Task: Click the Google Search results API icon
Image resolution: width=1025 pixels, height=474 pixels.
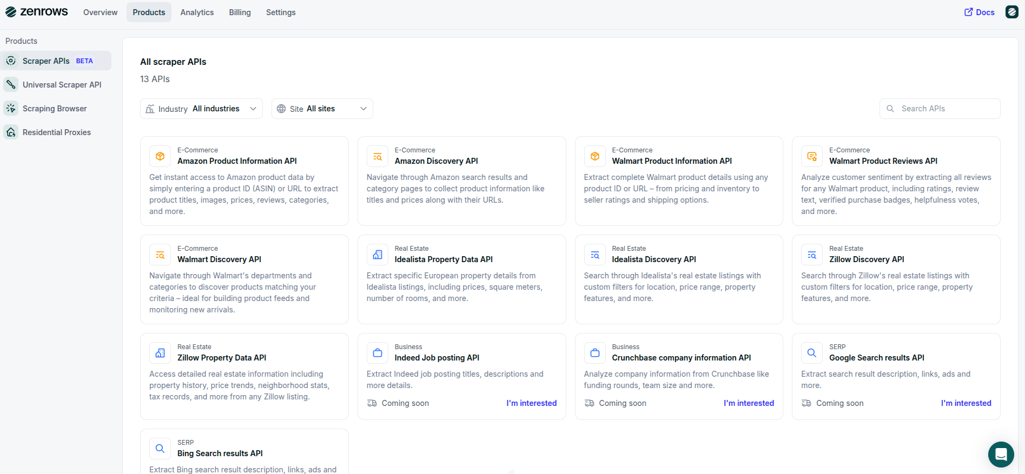Action: pyautogui.click(x=812, y=353)
